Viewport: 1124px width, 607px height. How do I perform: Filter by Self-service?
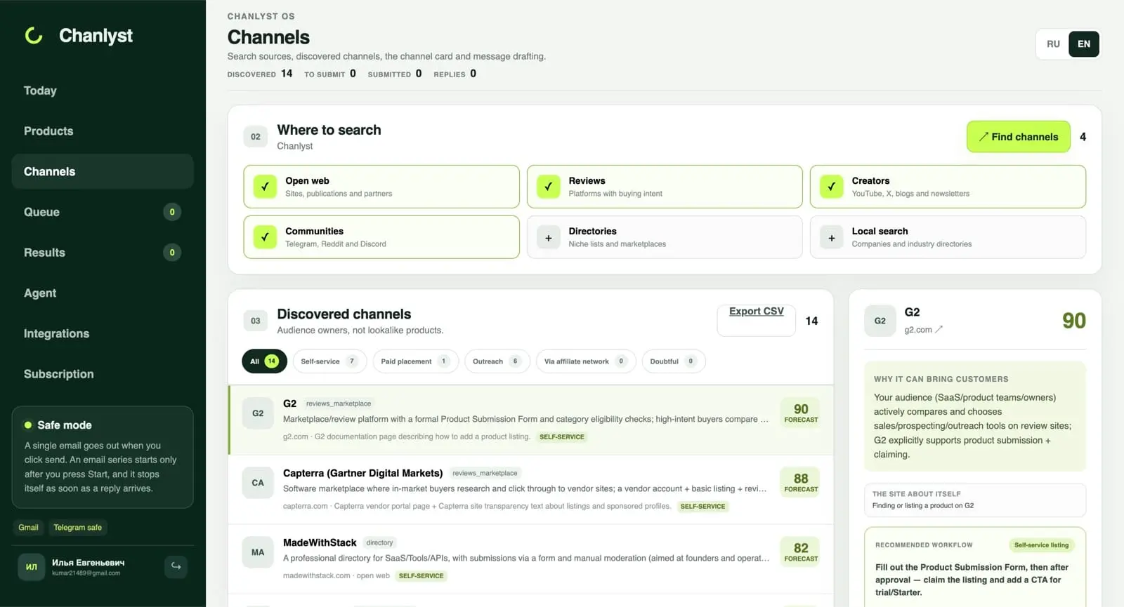[x=329, y=361]
